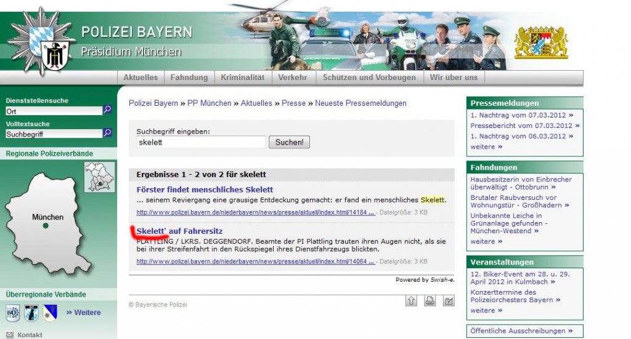The height and width of the screenshot is (339, 631).
Task: Click the Suchbegriff eingeben search field
Action: (201, 142)
